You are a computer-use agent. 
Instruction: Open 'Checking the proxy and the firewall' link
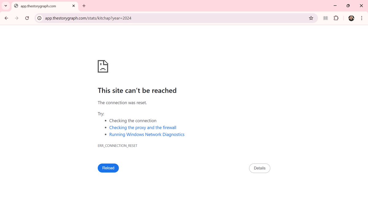(143, 127)
